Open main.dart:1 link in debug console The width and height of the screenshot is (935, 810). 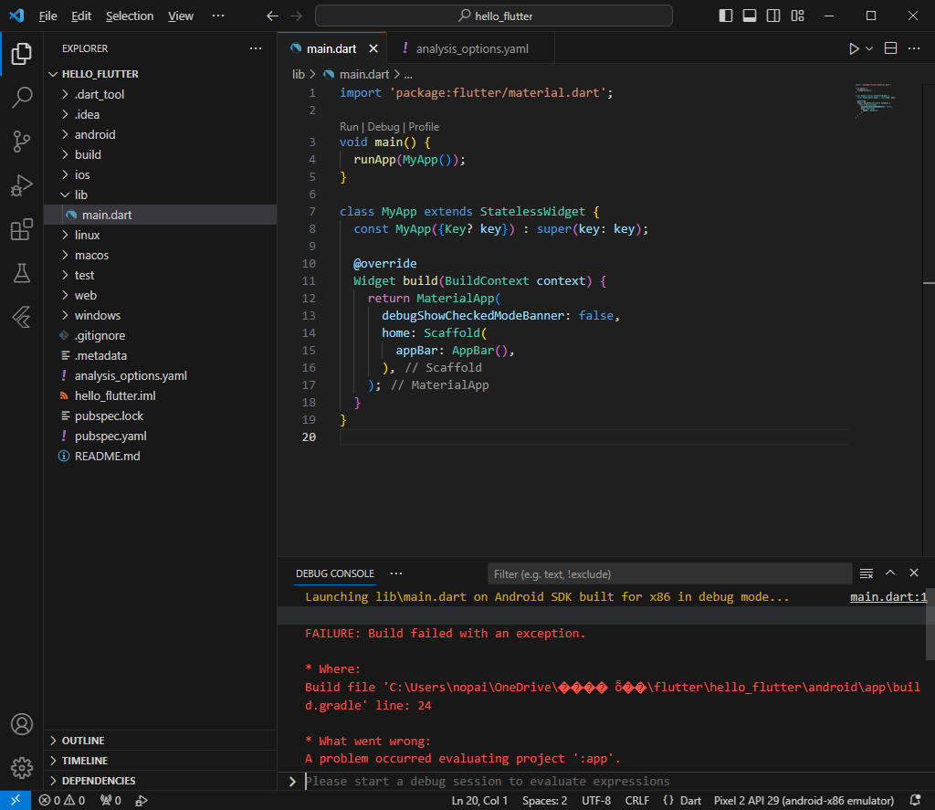pyautogui.click(x=888, y=596)
